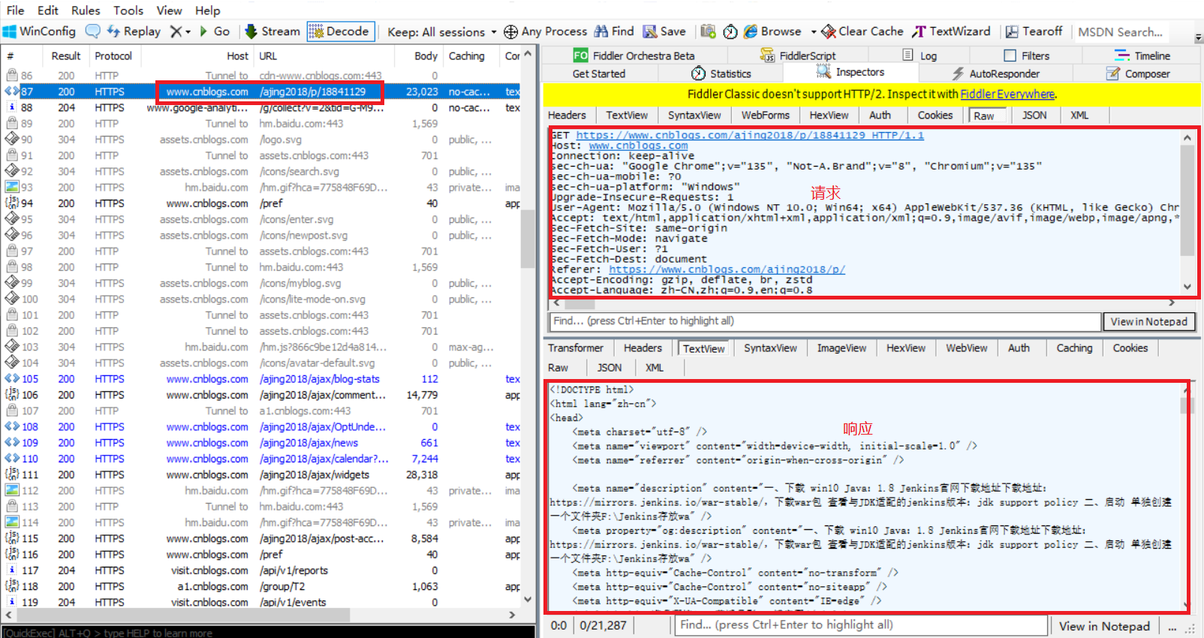The width and height of the screenshot is (1204, 638).
Task: Open the Keep: All sessions dropdown
Action: [441, 32]
